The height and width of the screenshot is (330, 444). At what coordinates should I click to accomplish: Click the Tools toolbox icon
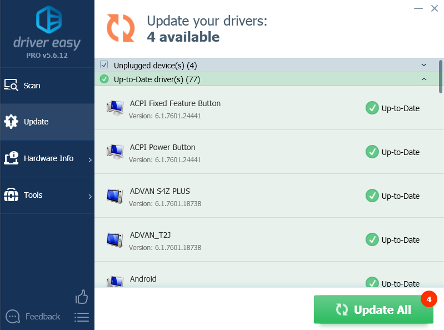coord(11,194)
